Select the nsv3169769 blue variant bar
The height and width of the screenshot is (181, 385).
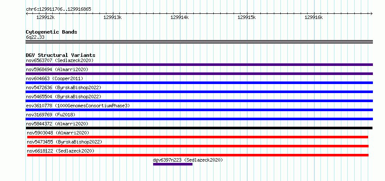(199, 119)
